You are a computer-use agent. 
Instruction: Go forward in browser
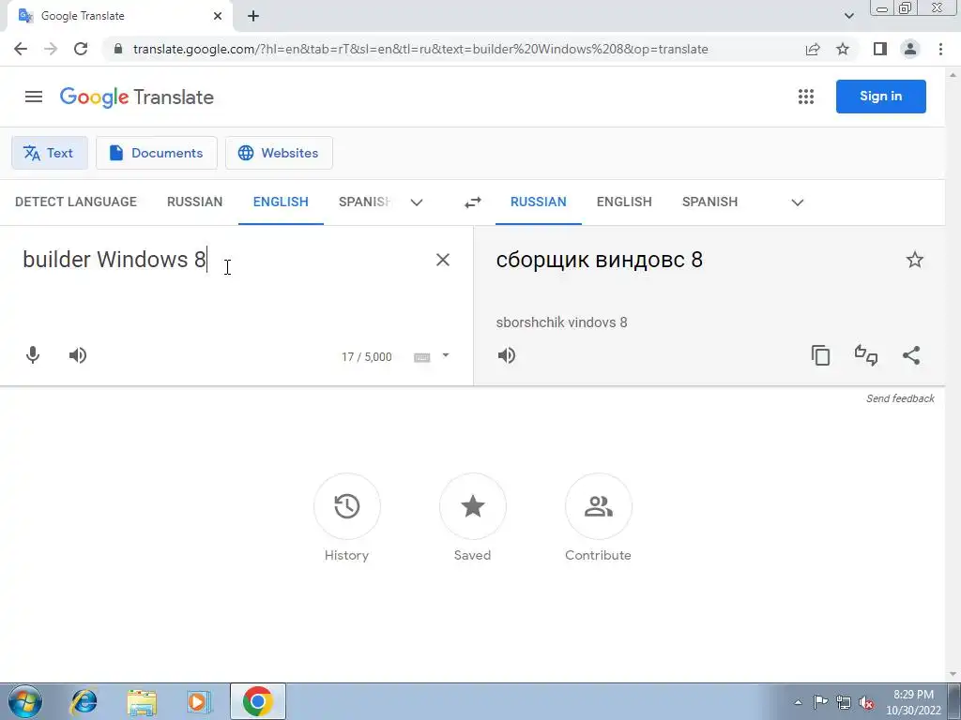click(51, 49)
